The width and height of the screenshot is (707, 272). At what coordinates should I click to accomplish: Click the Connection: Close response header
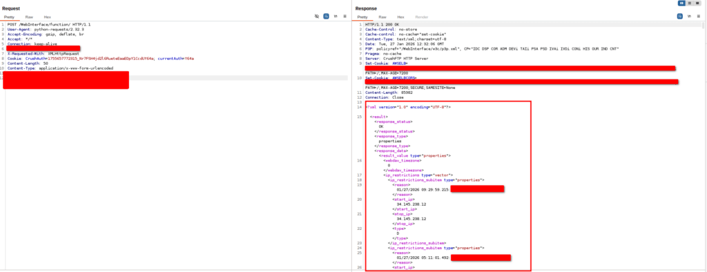tap(384, 97)
